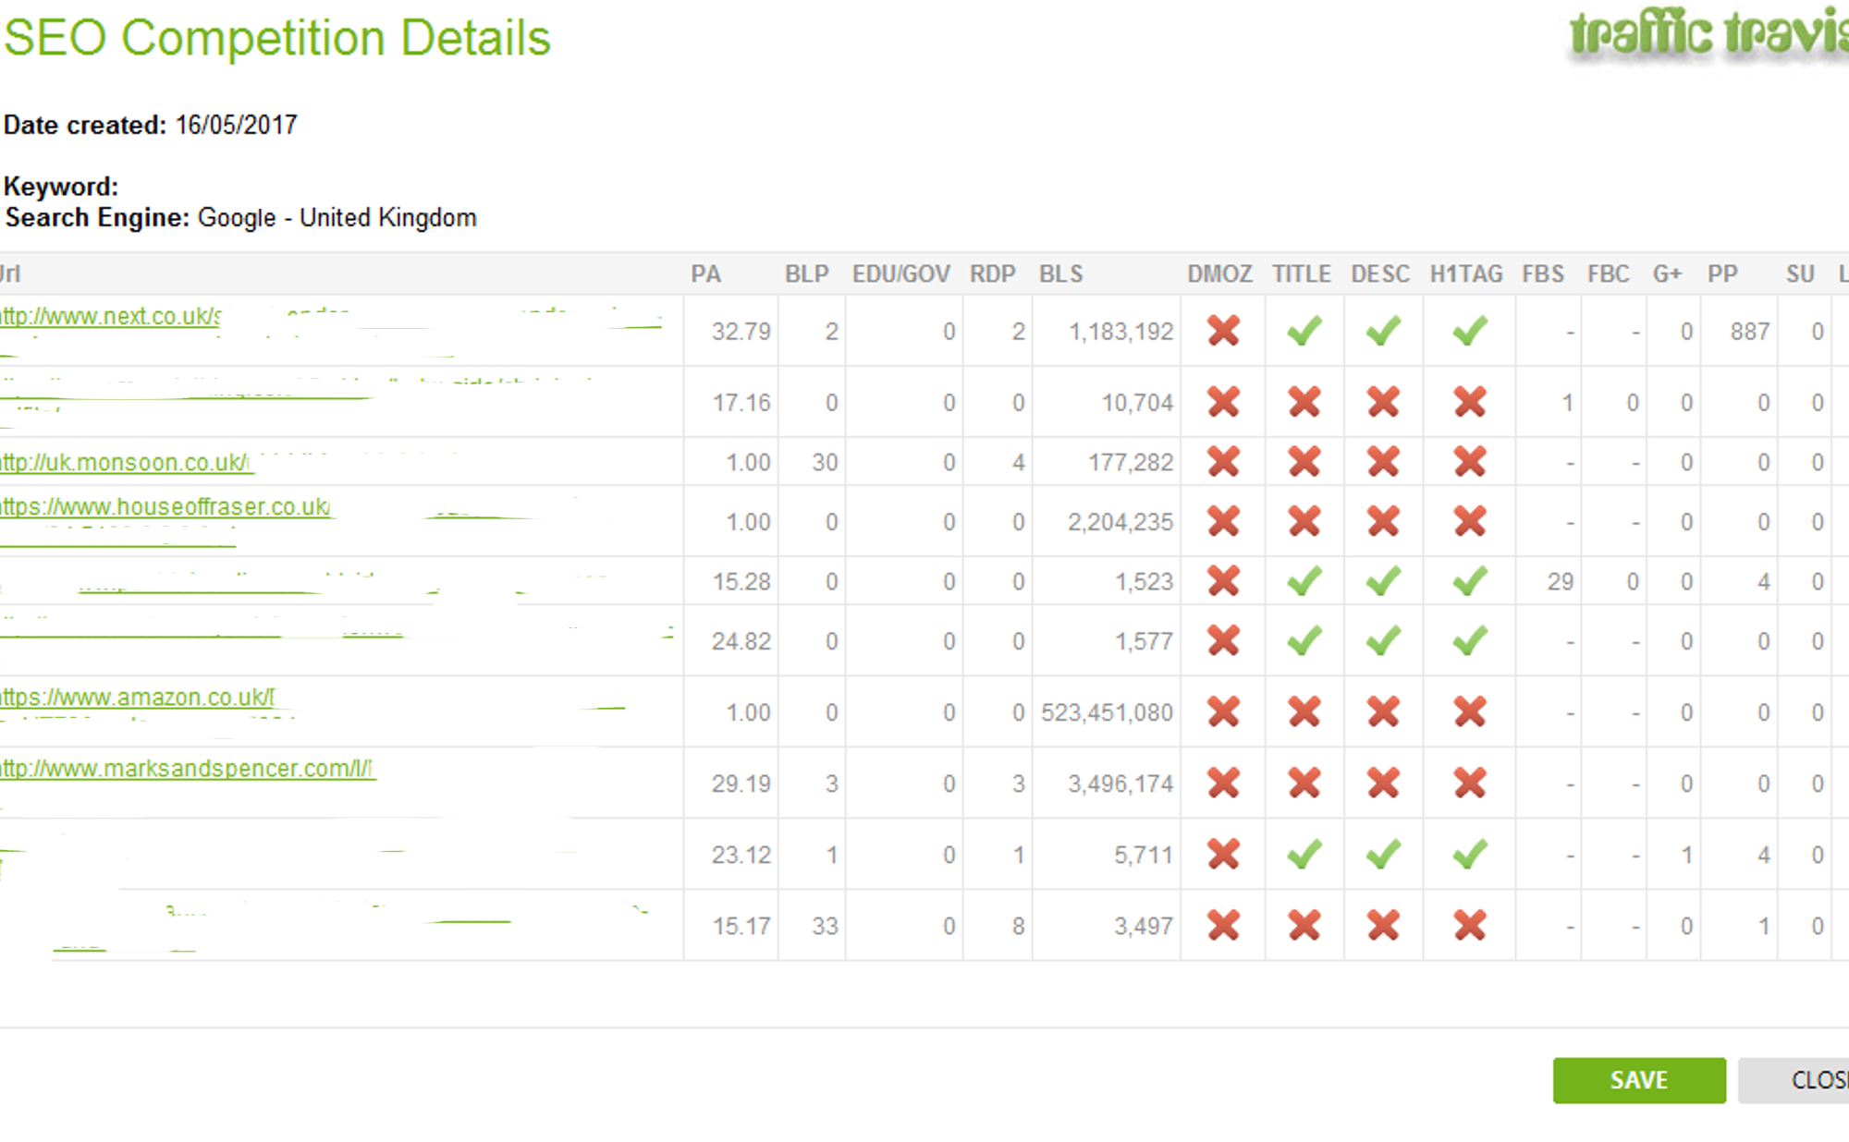
Task: Select the BLP value 33
Action: 826,926
